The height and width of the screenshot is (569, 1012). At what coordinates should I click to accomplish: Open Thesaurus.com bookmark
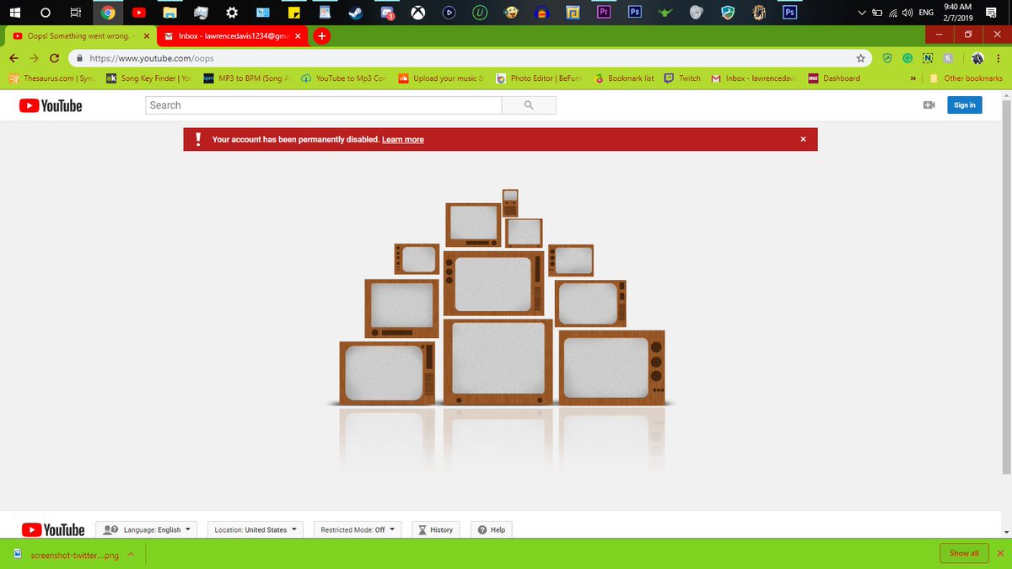[52, 78]
